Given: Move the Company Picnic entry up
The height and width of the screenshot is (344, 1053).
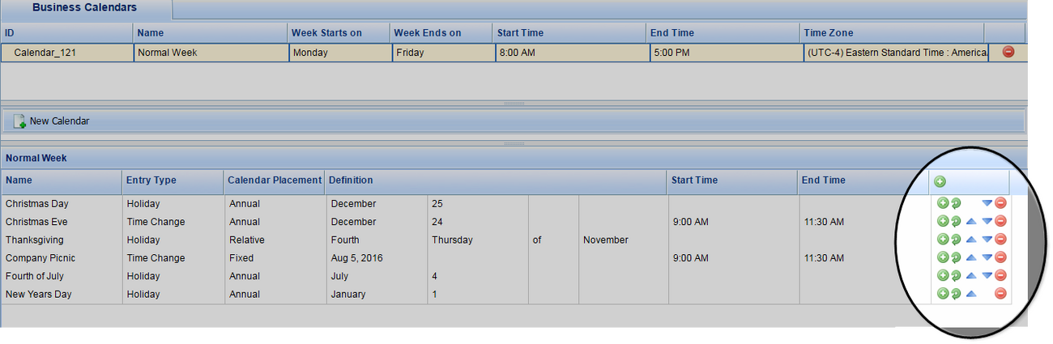Looking at the screenshot, I should coord(971,257).
